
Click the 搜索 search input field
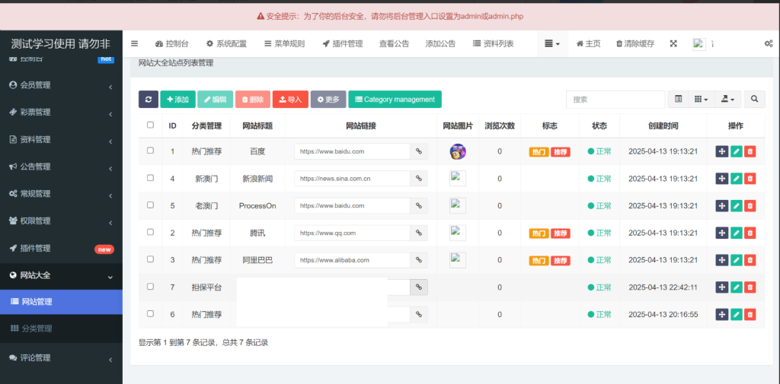[x=615, y=100]
